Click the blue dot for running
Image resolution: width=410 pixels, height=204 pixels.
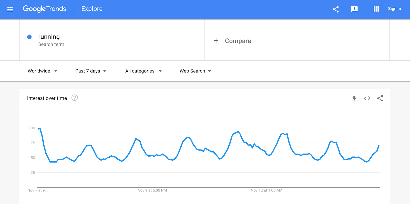pos(29,37)
